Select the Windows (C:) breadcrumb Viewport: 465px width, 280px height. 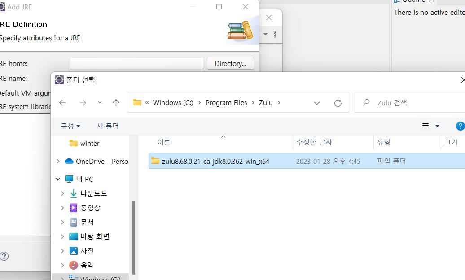coord(173,103)
